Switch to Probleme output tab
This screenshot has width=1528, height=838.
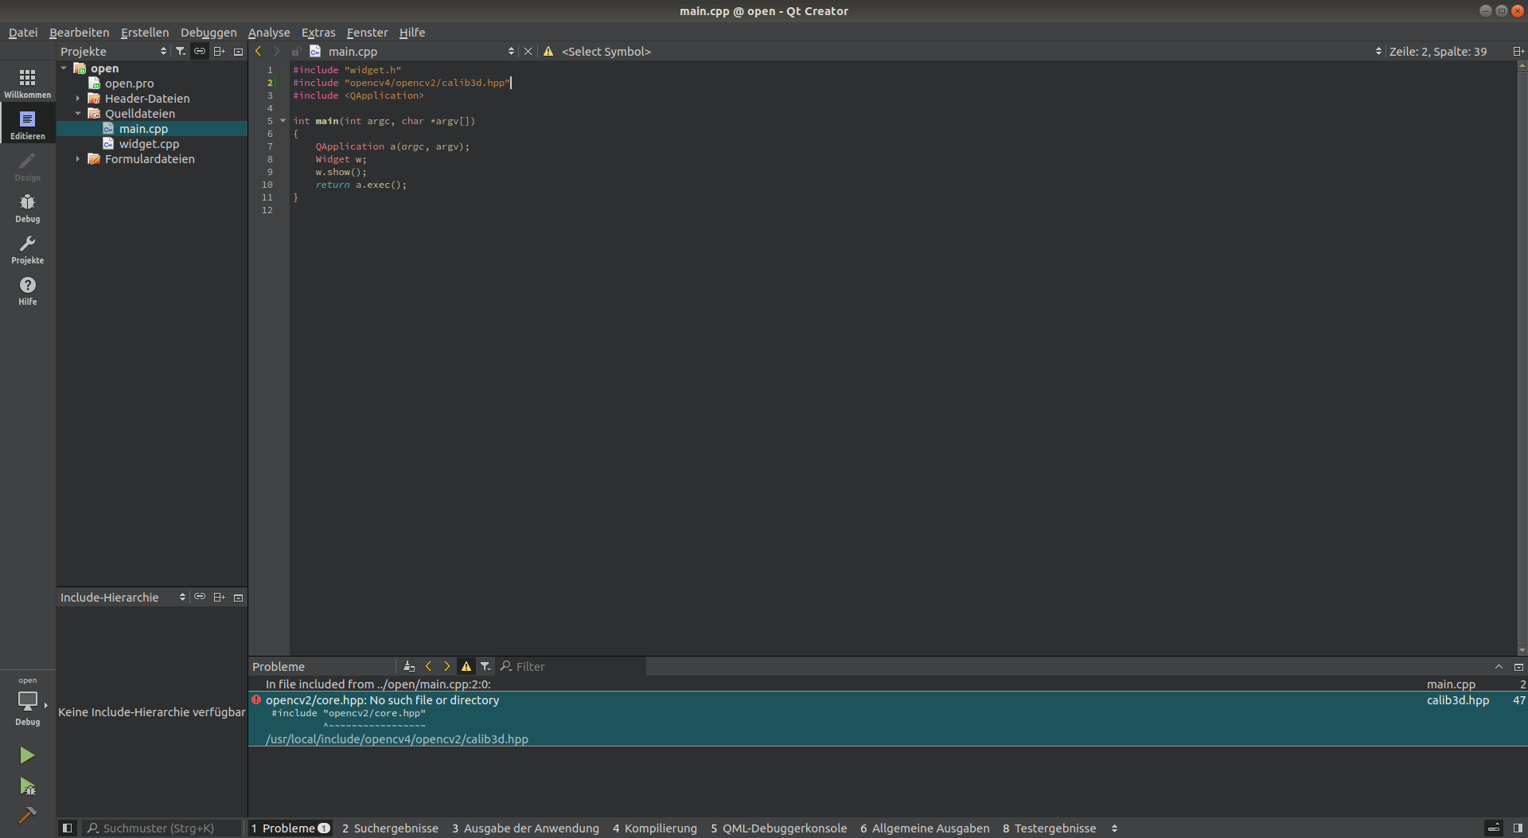point(290,828)
